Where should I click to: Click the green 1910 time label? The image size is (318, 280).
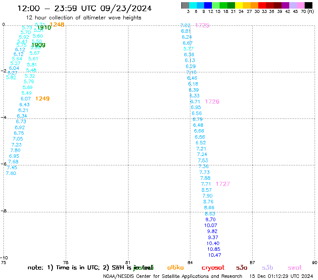pyautogui.click(x=44, y=28)
